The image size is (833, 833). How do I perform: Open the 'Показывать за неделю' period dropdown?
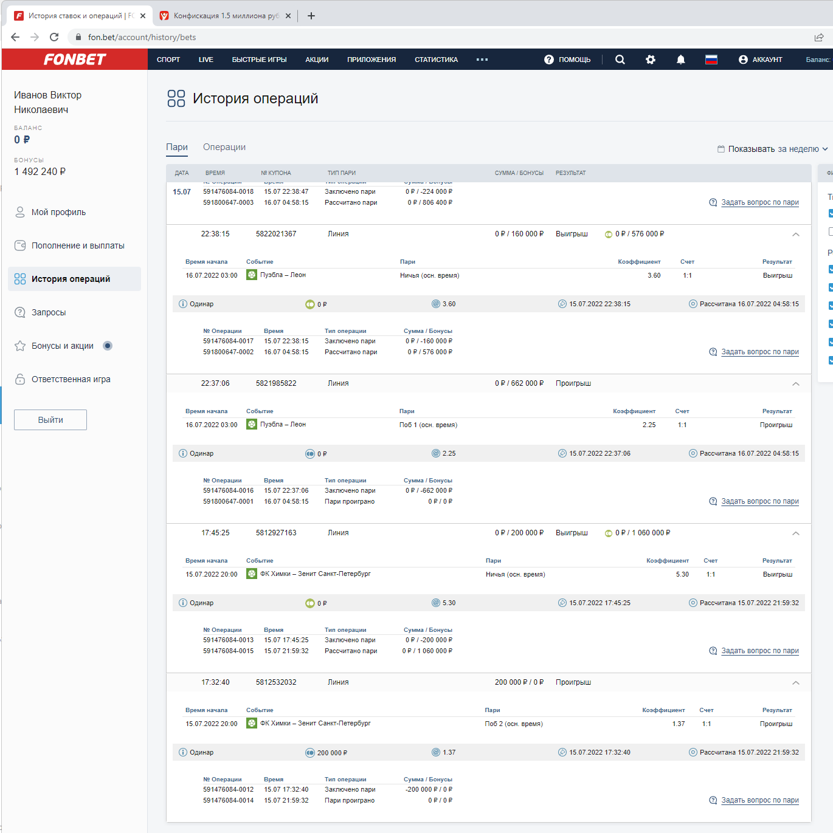772,149
